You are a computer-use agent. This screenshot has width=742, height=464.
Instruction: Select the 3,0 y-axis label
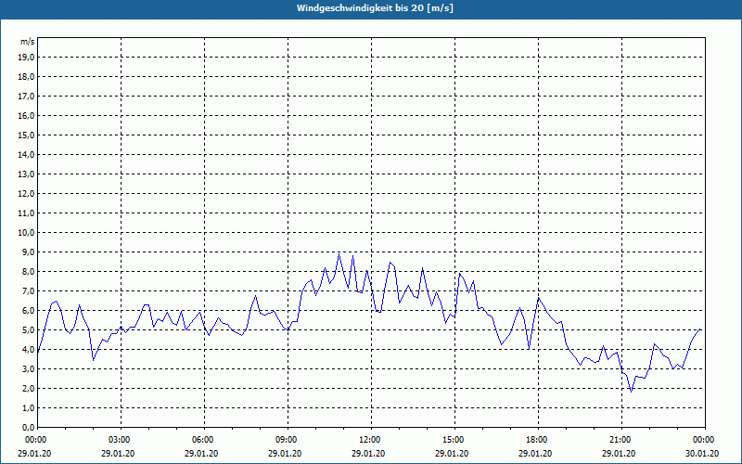point(29,368)
